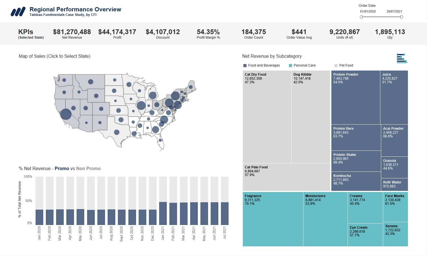Edit the 01/01/2020 start date field
This screenshot has height=256, width=427.
[x=368, y=12]
